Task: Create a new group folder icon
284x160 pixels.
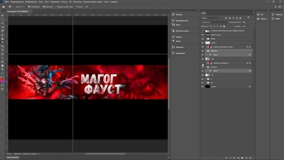Action: tap(242, 158)
